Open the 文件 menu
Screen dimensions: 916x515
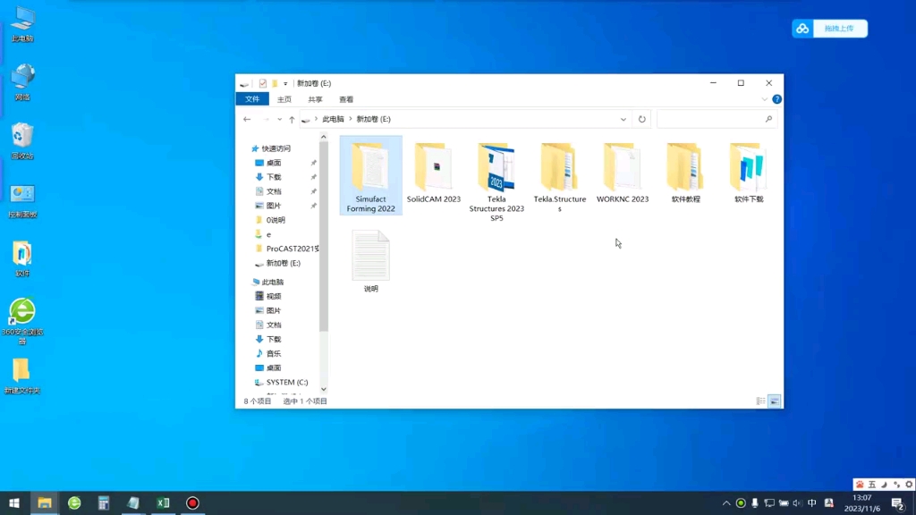point(251,98)
